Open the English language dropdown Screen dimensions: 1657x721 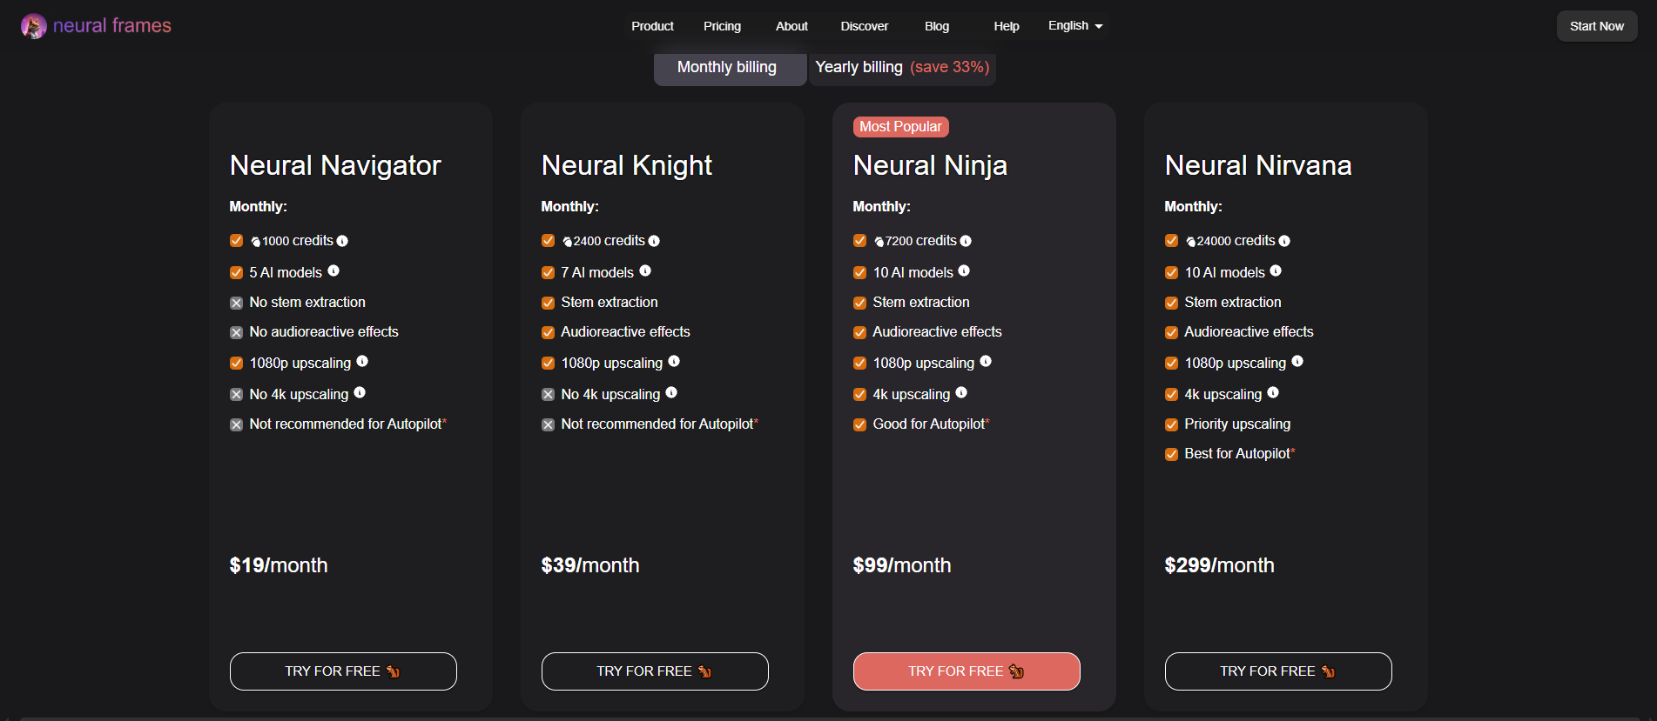point(1074,25)
